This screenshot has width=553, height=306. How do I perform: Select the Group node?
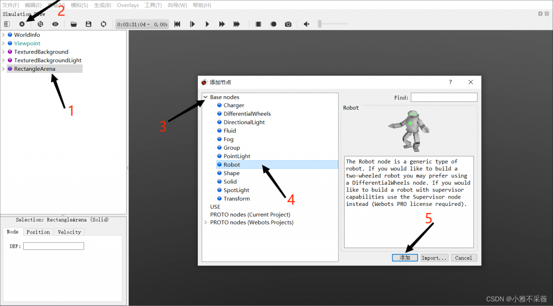[x=232, y=148]
